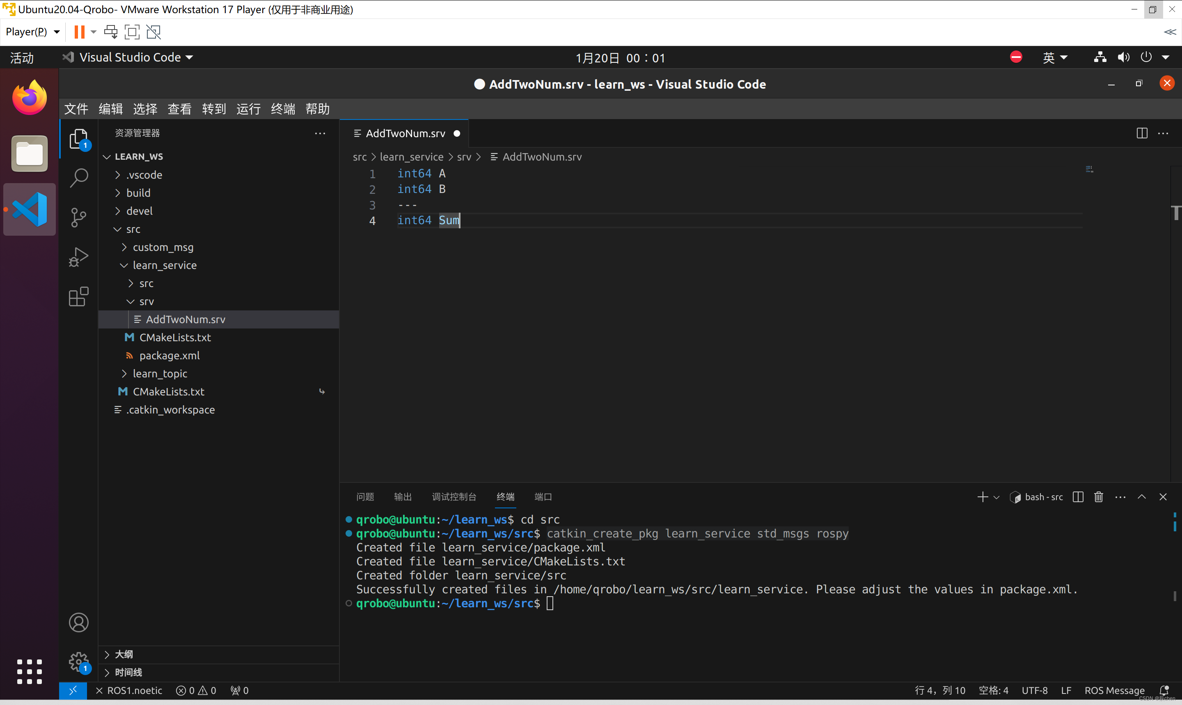The height and width of the screenshot is (705, 1182).
Task: Change the UTF-8 encoding setting
Action: [x=1034, y=690]
